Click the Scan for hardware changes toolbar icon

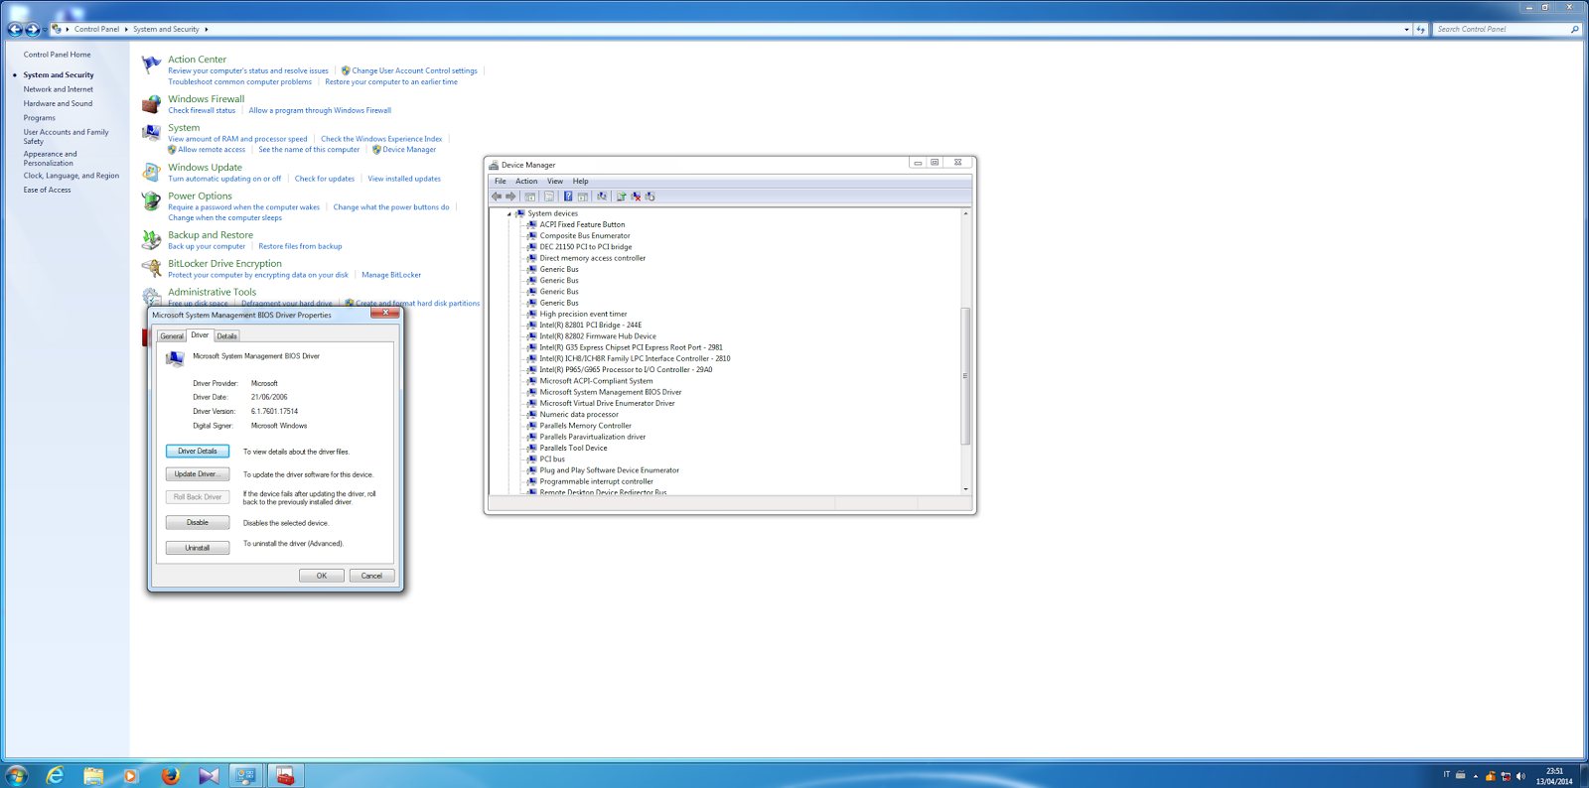[602, 197]
